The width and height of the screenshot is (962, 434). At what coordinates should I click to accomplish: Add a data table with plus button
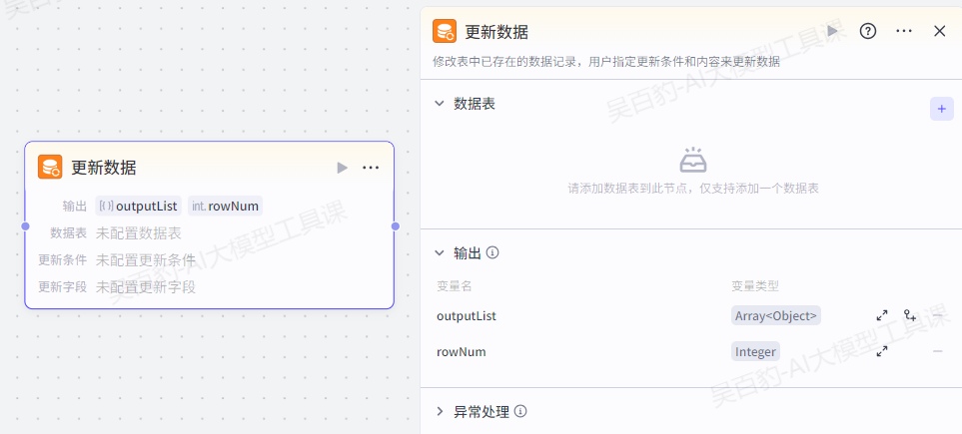pos(941,109)
